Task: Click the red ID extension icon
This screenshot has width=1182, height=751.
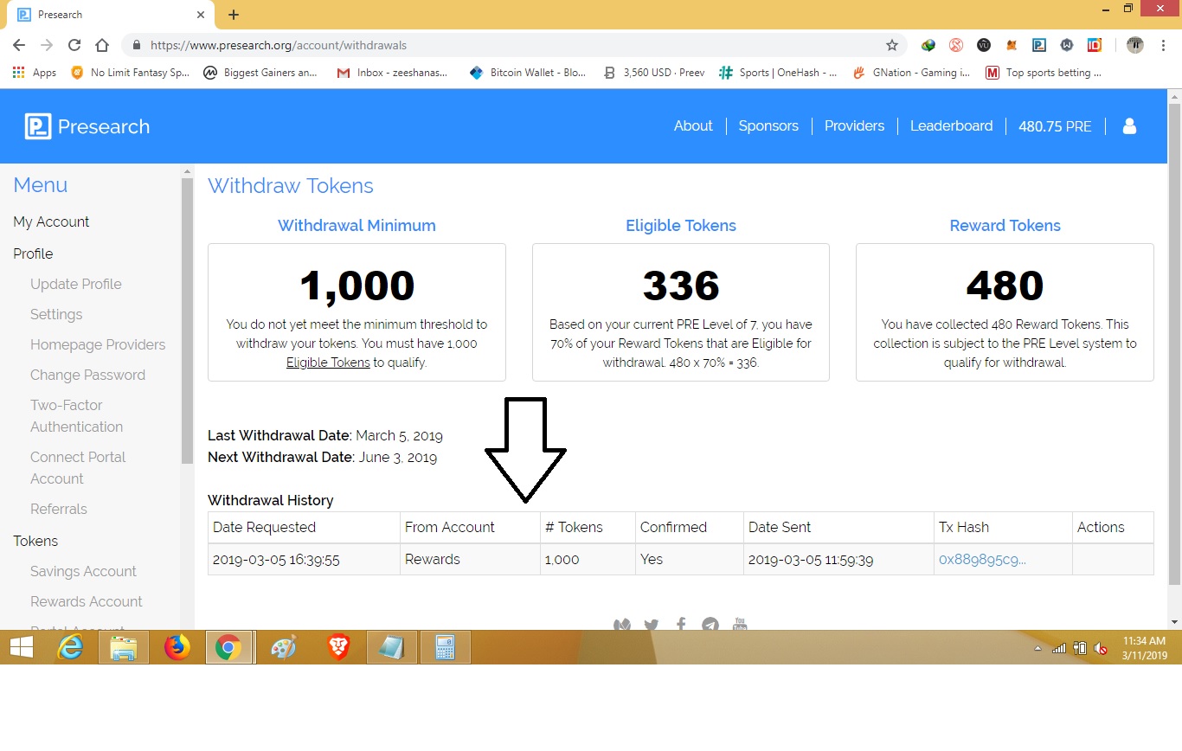Action: (x=1095, y=45)
